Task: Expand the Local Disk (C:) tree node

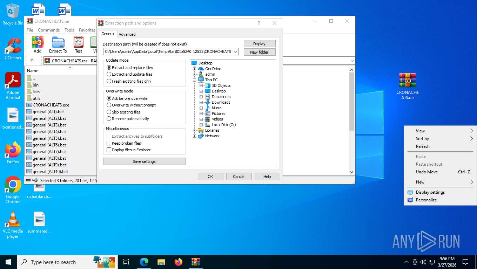Action: point(201,125)
